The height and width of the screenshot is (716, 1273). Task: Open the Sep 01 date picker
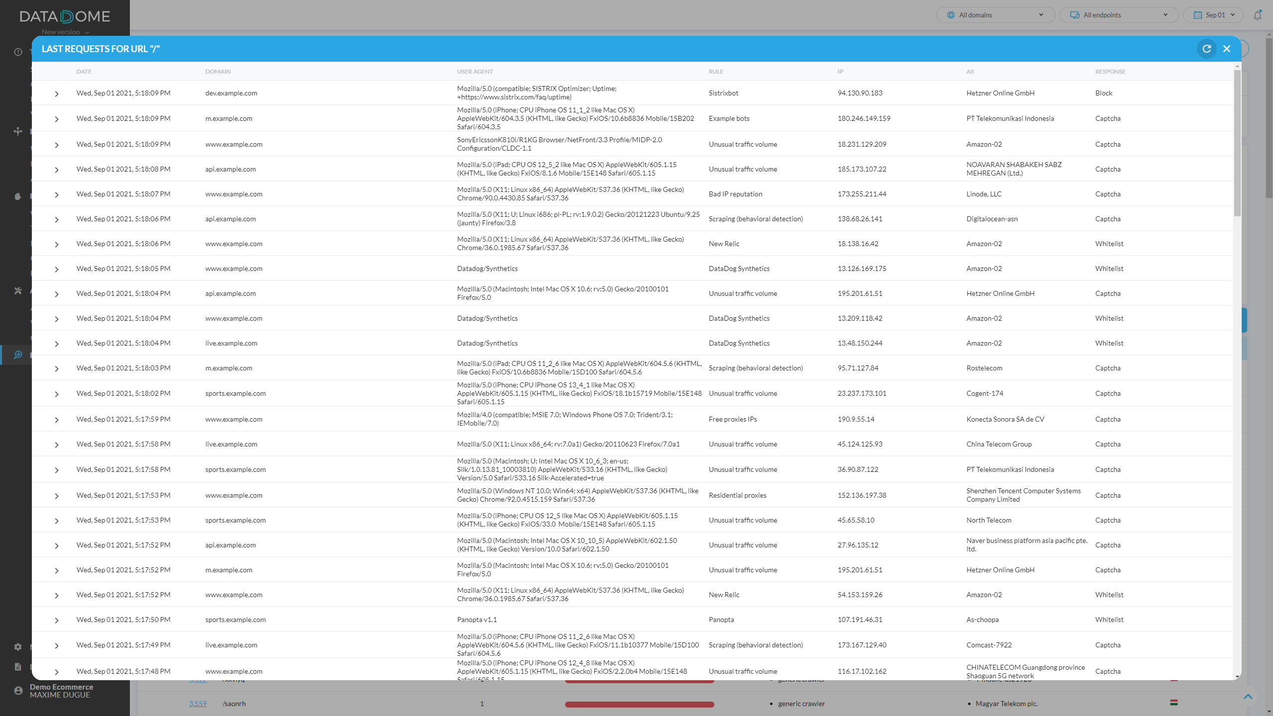(1213, 15)
